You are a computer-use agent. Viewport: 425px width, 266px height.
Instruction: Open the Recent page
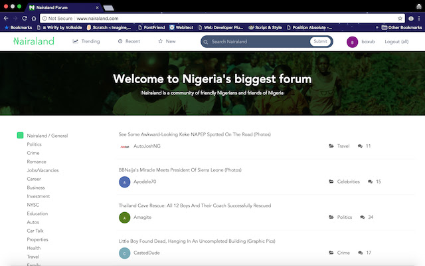coord(129,41)
